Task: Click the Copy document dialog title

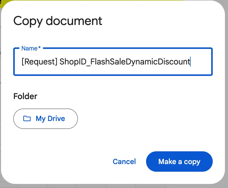Action: coord(58,21)
